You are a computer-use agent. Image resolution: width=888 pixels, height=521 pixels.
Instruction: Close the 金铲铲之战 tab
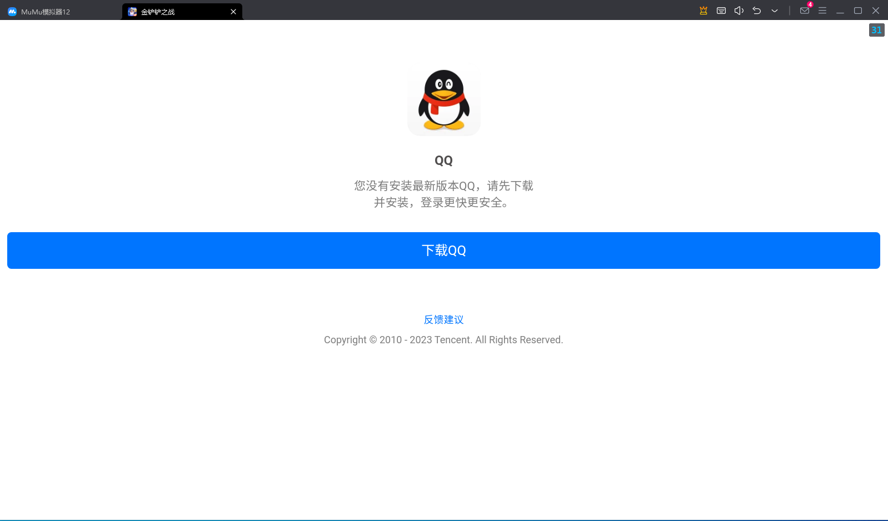click(233, 12)
